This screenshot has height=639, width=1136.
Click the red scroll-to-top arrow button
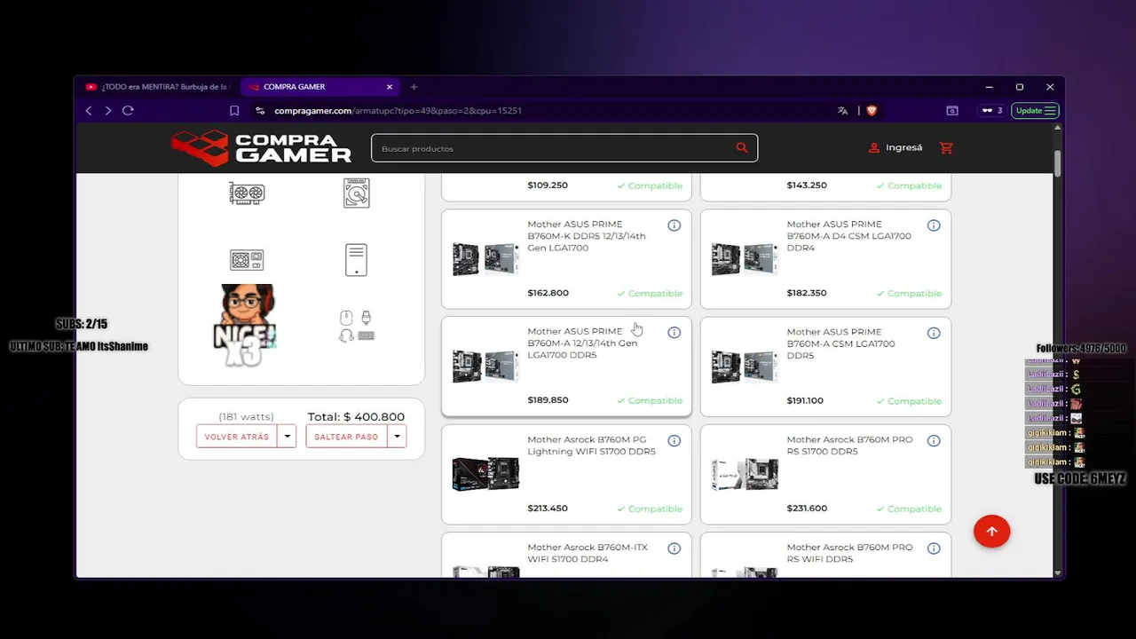pos(991,532)
